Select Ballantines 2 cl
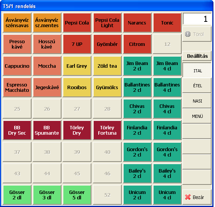The height and width of the screenshot is (207, 215). 137,87
